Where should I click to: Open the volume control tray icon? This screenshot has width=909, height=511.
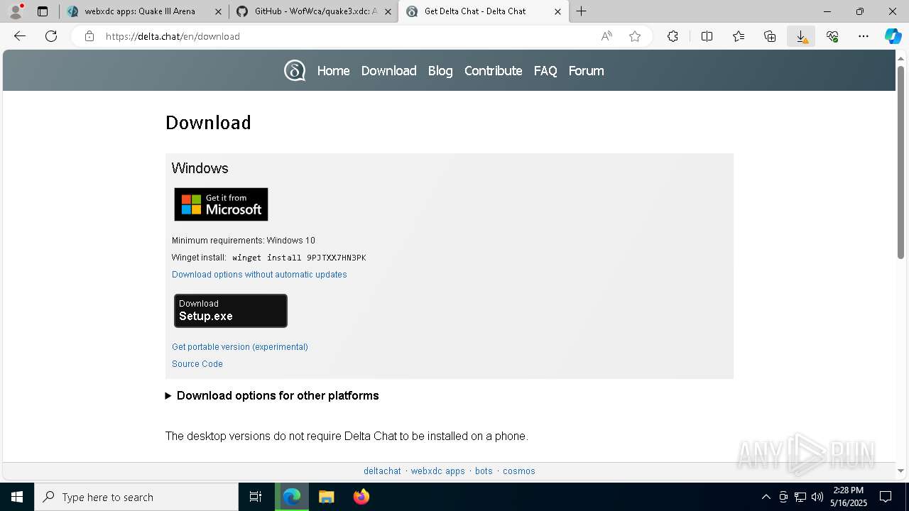coord(817,497)
